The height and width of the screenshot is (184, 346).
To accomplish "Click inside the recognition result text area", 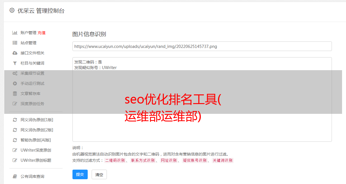I will click(x=202, y=99).
